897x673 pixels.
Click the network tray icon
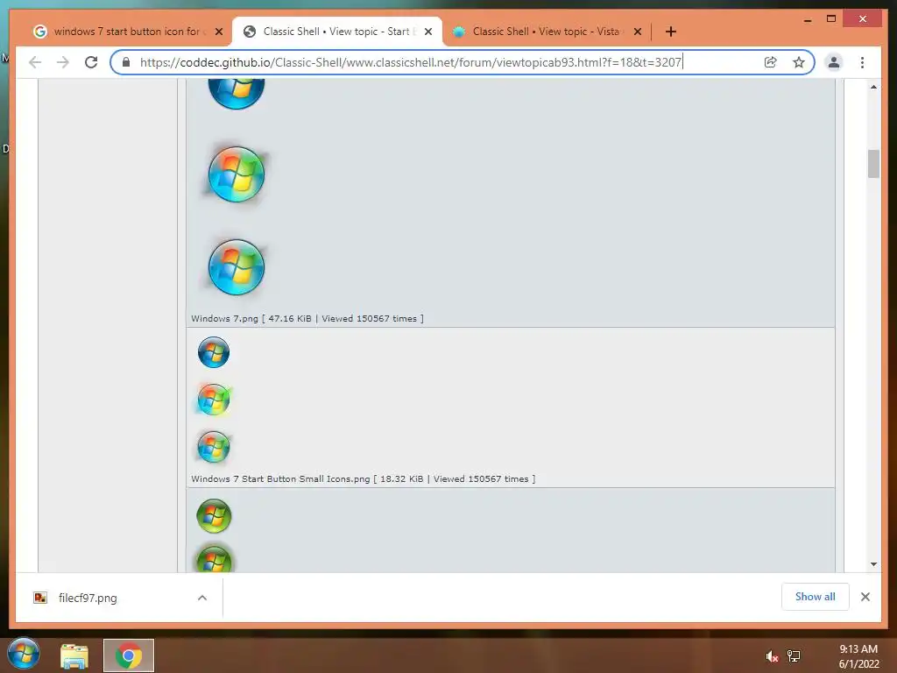(x=794, y=655)
